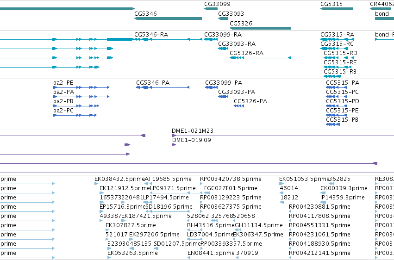Click protein CG5326-PA
This screenshot has height=260, width=394.
click(239, 106)
